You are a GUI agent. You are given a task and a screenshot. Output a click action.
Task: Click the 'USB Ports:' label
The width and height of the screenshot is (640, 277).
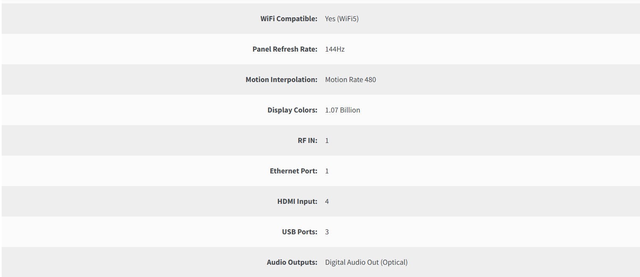(x=299, y=232)
